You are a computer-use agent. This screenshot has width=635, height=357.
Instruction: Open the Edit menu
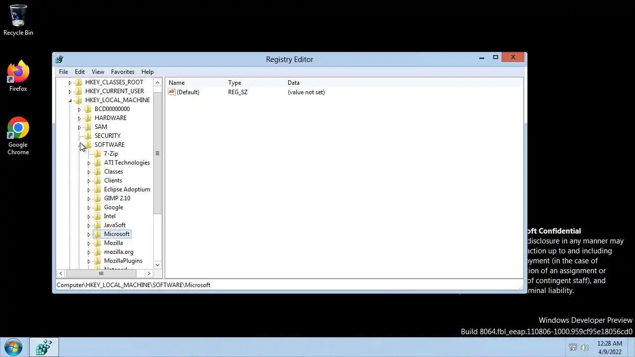click(79, 72)
